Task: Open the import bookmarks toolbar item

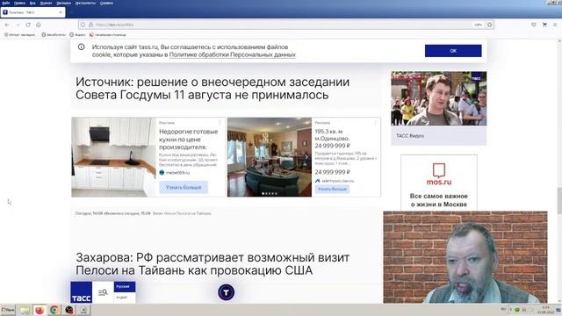Action: click(19, 35)
